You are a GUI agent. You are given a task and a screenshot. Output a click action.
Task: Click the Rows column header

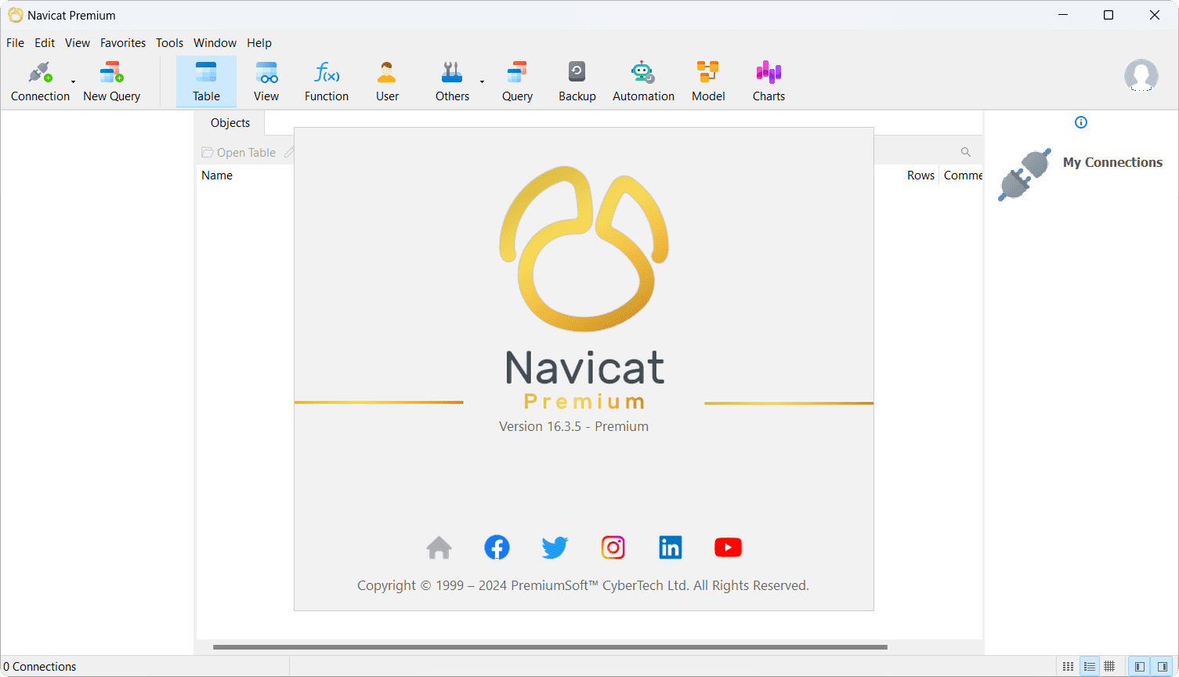(920, 176)
